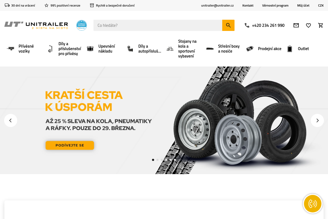The image size is (328, 219).
Task: Click the PODÍVEJTE SE banner button
Action: click(70, 145)
